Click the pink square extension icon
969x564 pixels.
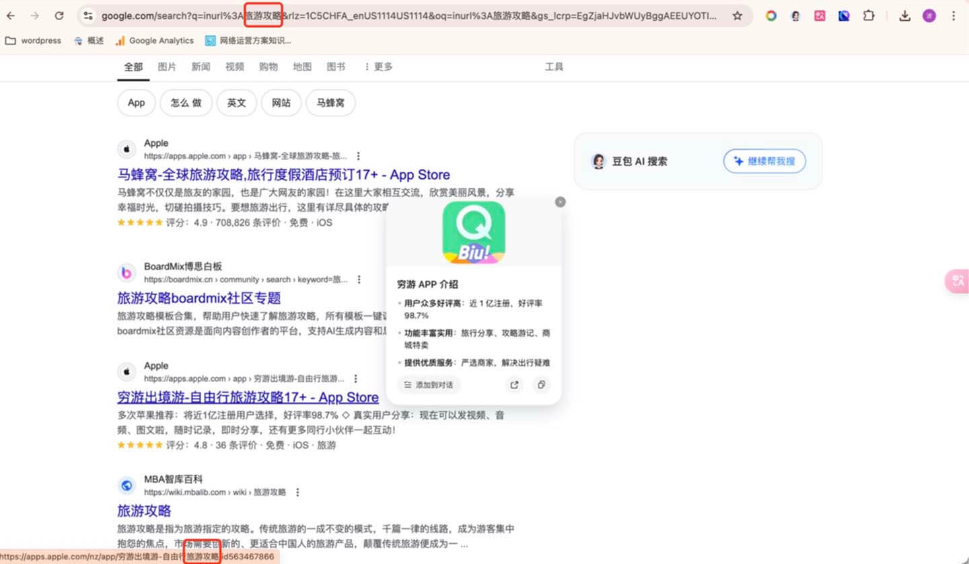(x=820, y=15)
